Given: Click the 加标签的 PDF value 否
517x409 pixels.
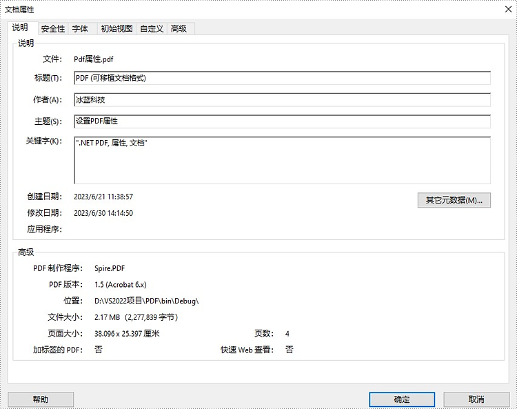Looking at the screenshot, I should tap(99, 350).
